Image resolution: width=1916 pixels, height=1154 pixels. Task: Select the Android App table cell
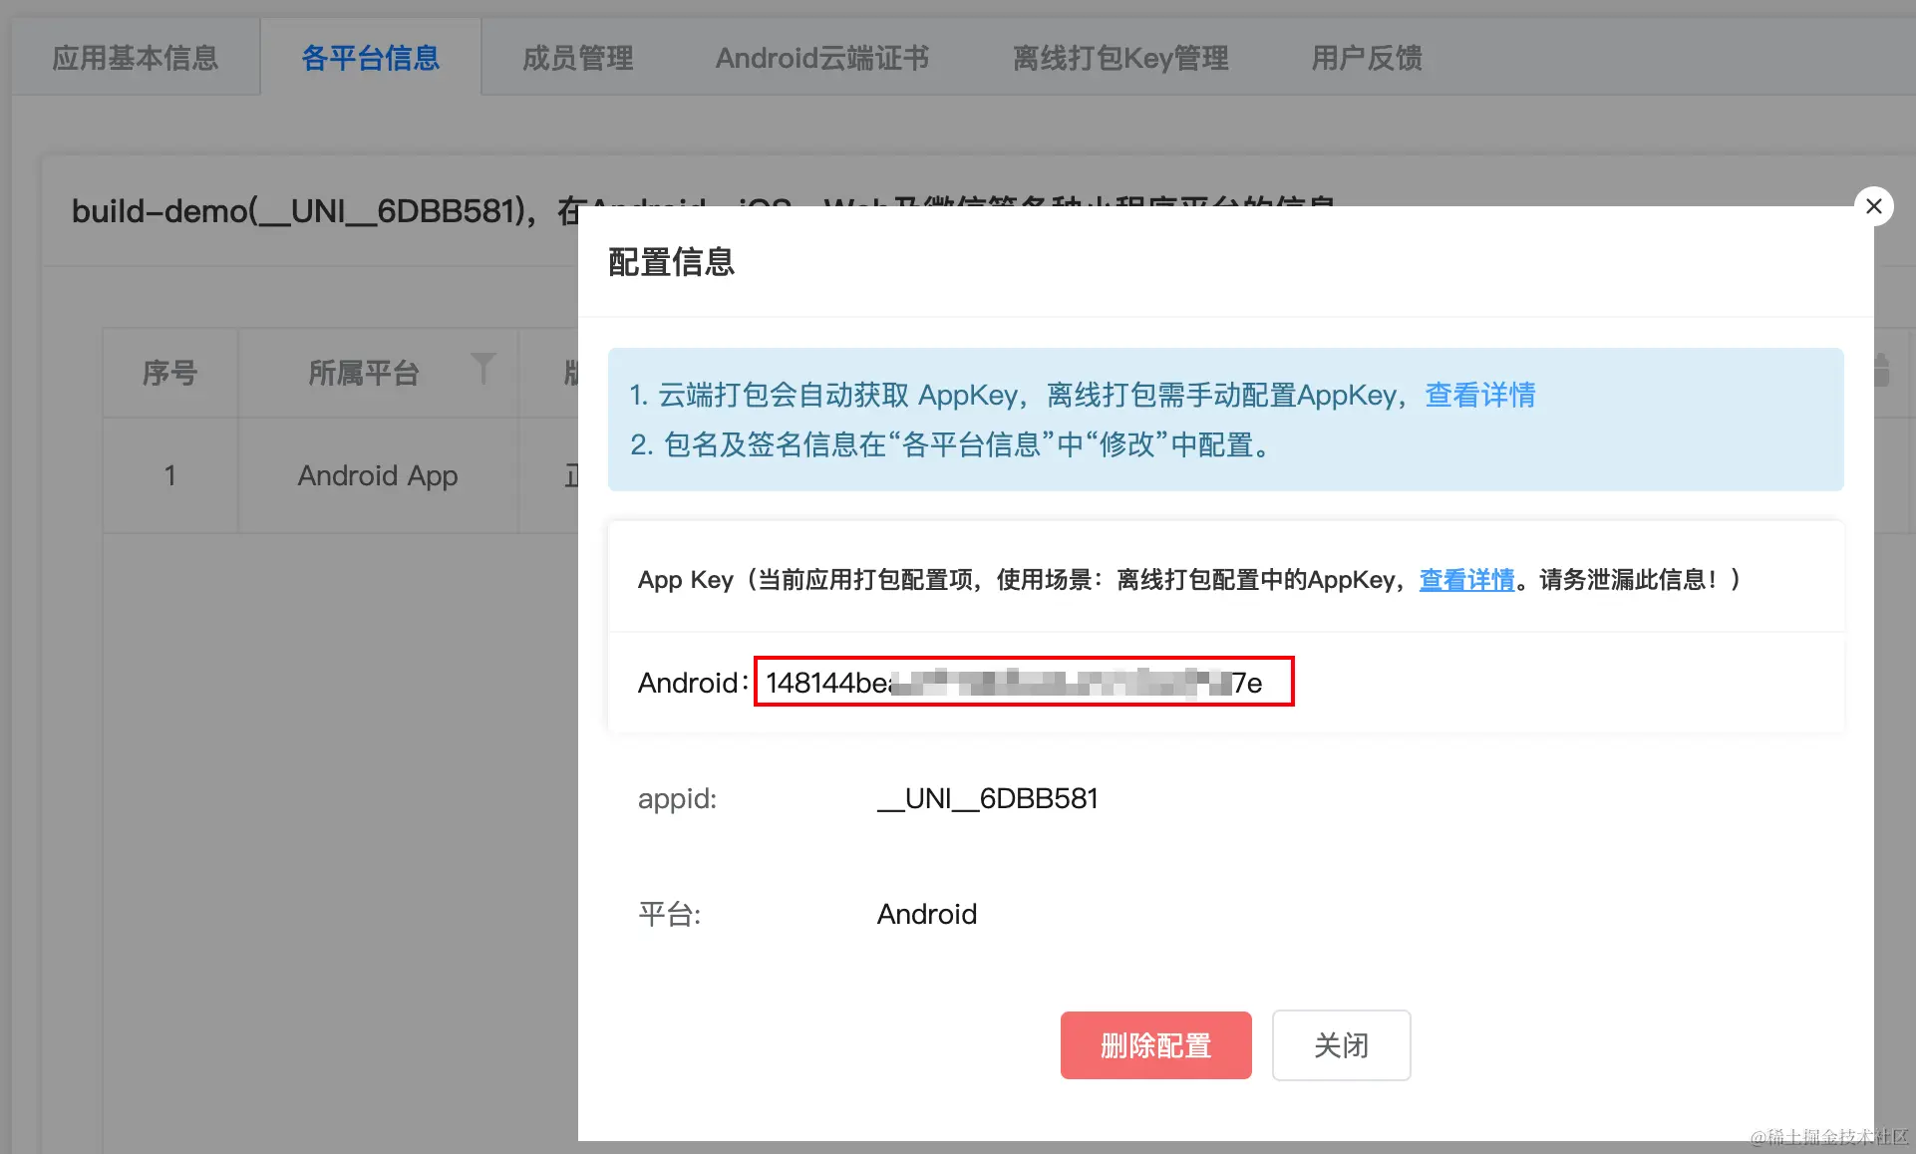click(x=378, y=475)
